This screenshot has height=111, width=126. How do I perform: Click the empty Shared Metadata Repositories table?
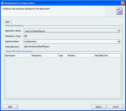point(63,78)
